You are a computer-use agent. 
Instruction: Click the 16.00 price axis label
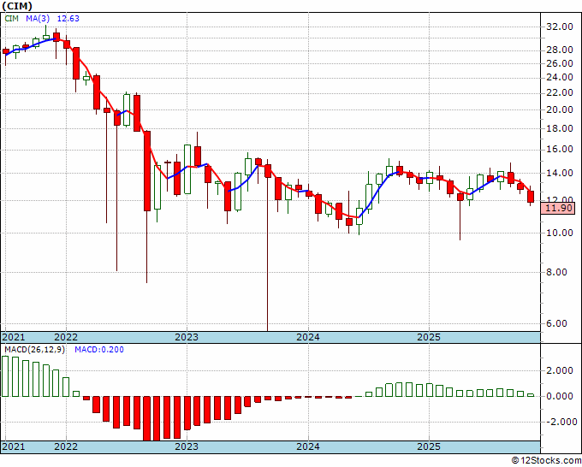pos(560,150)
